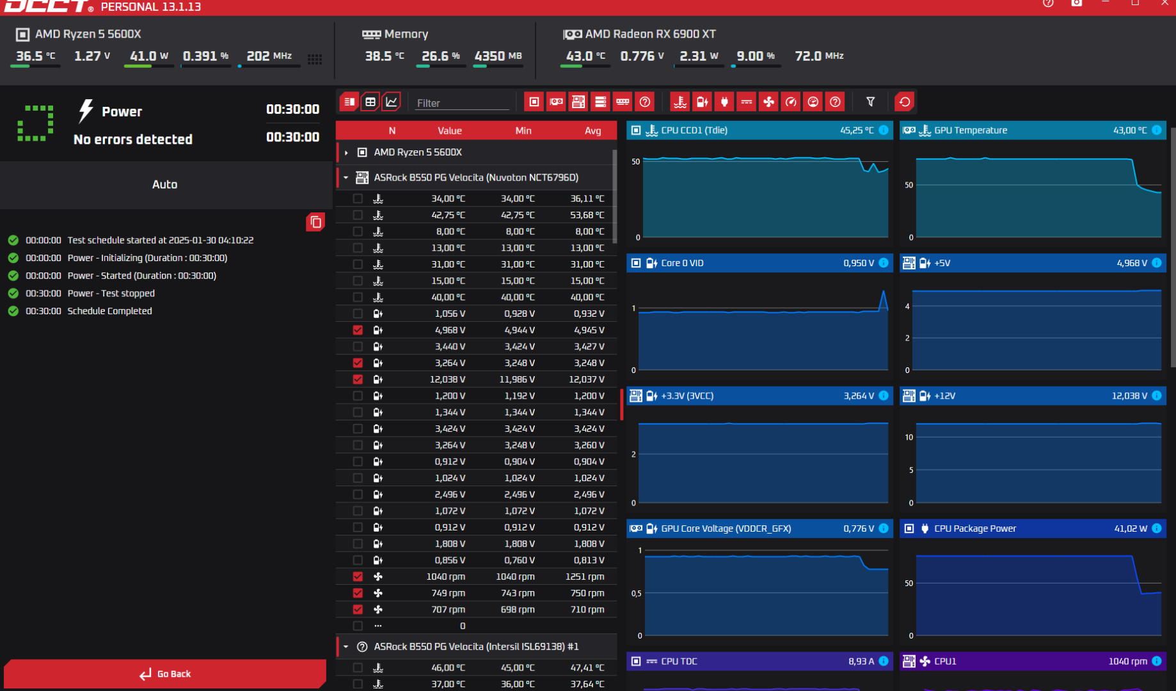Check the 34,00 °C temperature row checkbox

click(358, 199)
